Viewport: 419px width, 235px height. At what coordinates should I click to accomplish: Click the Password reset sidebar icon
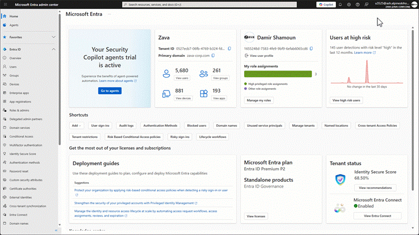coord(5,171)
